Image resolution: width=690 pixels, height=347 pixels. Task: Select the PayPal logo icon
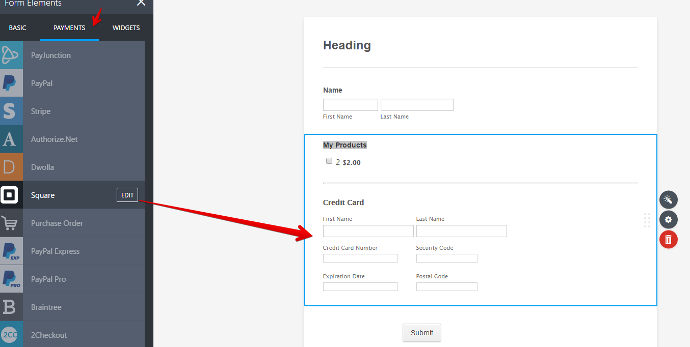pos(11,83)
